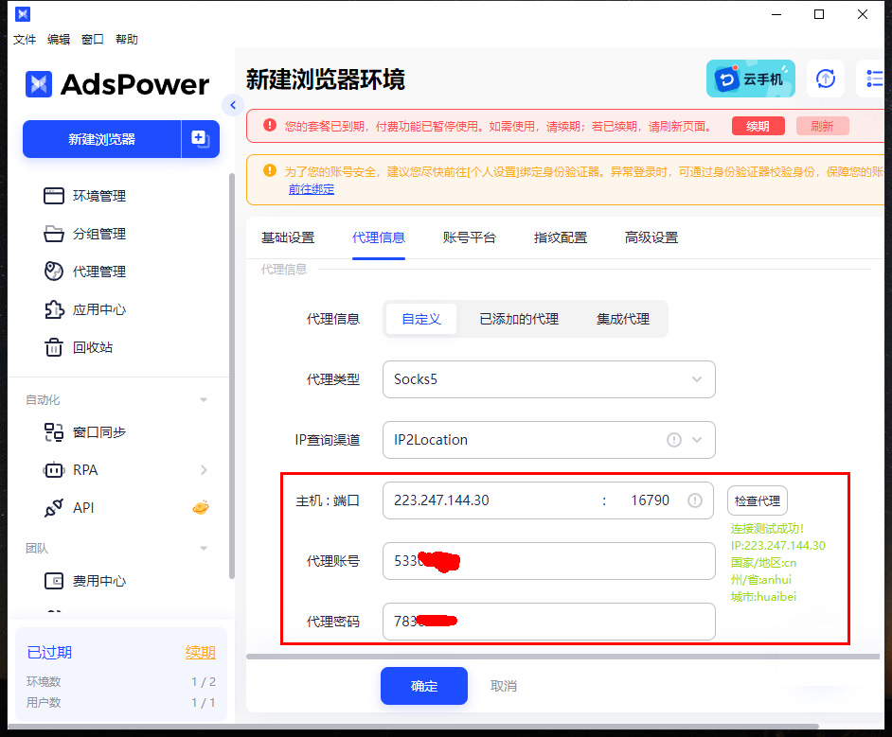Collapse the 自动化 sidebar section

tap(203, 400)
